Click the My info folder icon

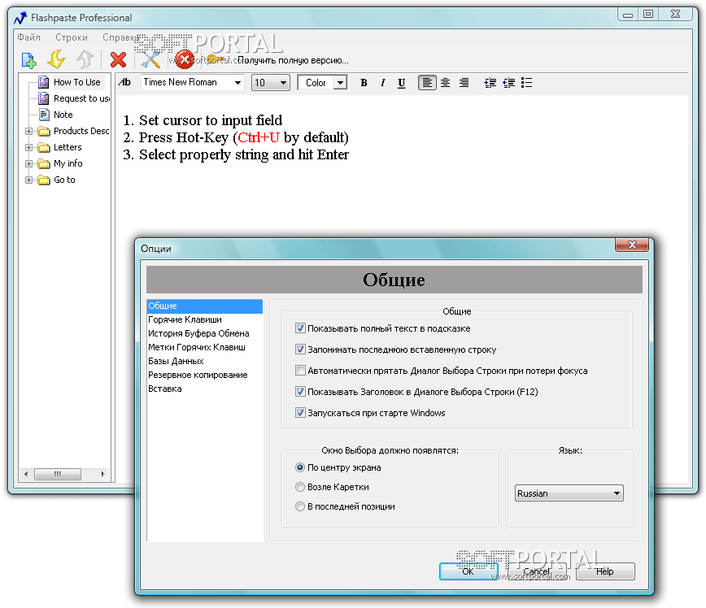point(44,163)
